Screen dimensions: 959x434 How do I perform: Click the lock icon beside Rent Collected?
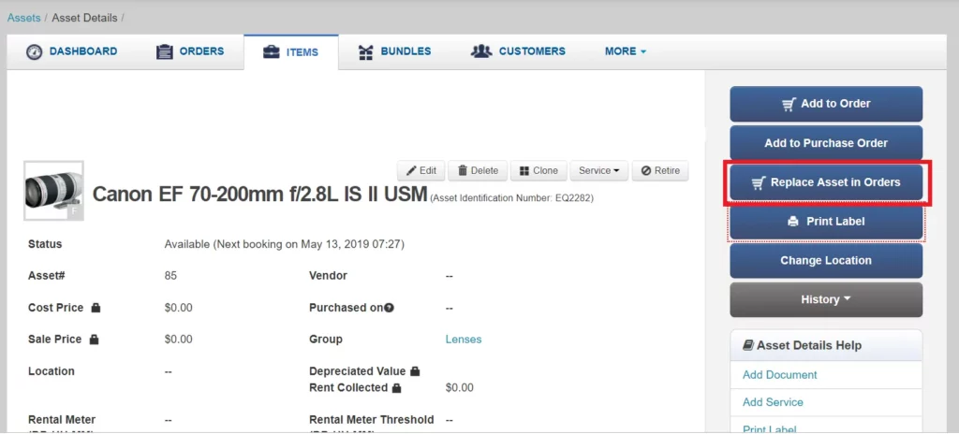click(396, 387)
